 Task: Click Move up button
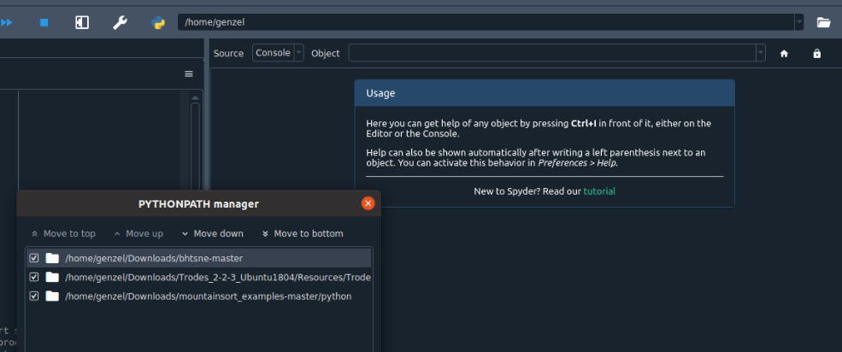138,233
